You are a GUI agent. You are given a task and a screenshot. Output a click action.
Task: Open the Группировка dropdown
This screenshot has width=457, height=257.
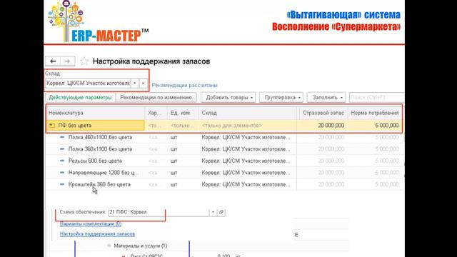(x=281, y=98)
